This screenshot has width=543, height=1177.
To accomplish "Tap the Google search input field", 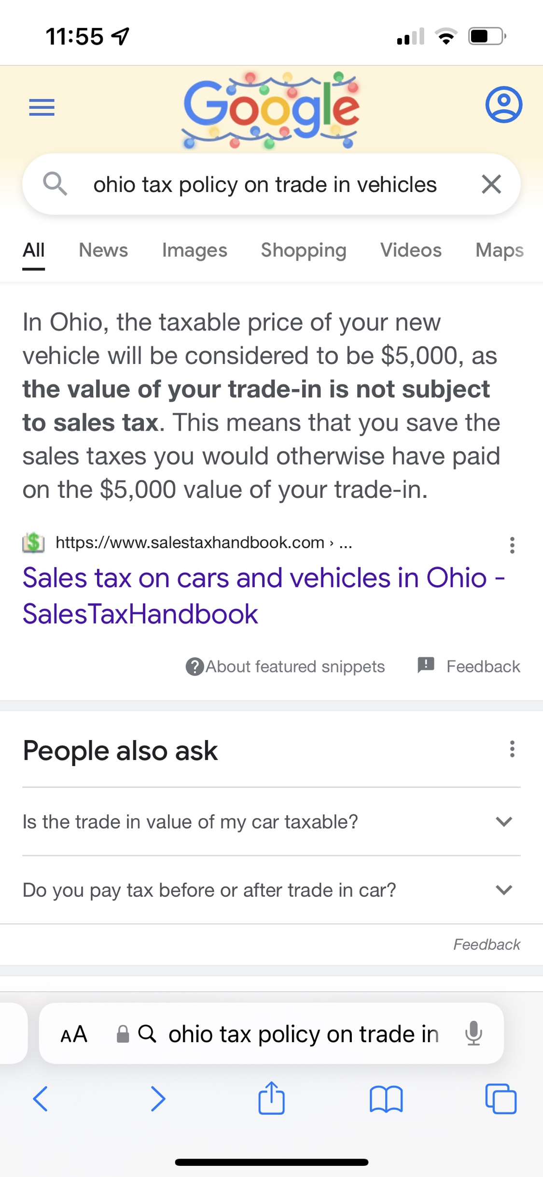I will pyautogui.click(x=265, y=185).
